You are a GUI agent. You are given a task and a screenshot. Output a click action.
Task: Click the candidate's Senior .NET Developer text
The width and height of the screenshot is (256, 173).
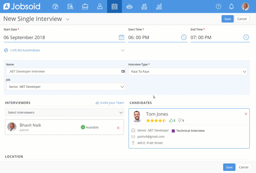coord(153,130)
